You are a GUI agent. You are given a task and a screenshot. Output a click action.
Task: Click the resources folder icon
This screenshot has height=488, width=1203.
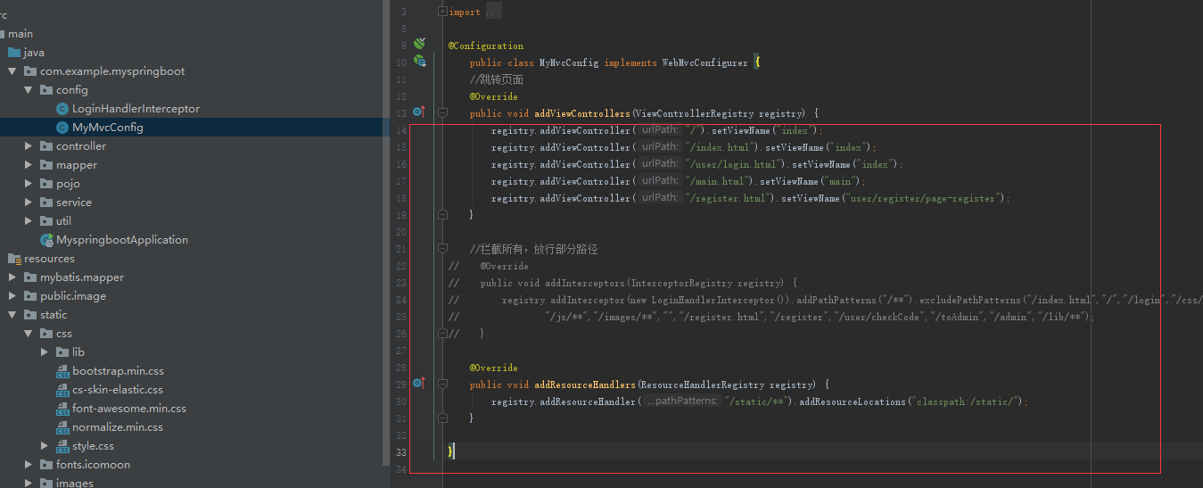coord(14,259)
